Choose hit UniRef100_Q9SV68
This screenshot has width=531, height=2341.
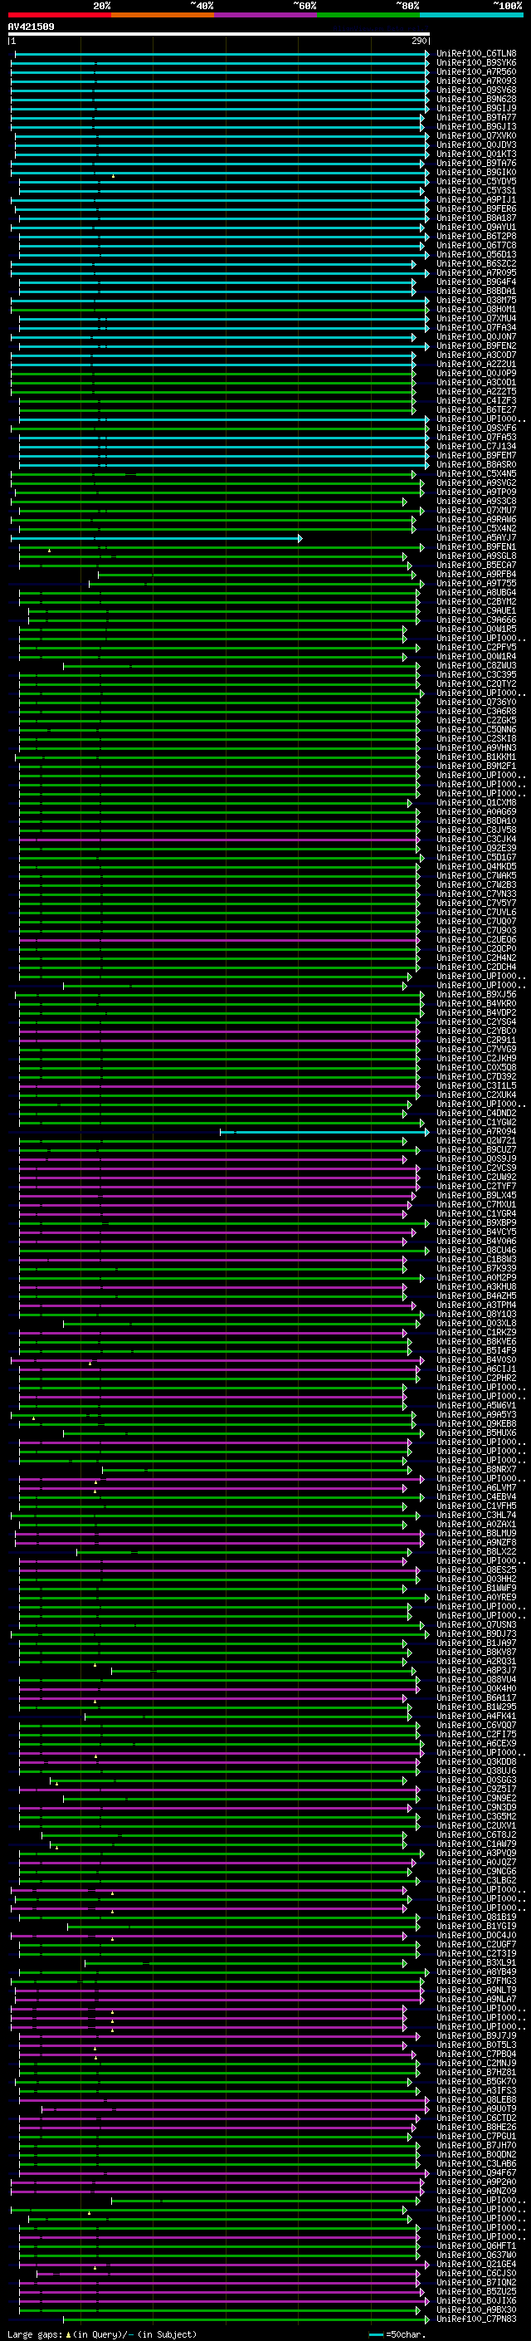point(475,90)
